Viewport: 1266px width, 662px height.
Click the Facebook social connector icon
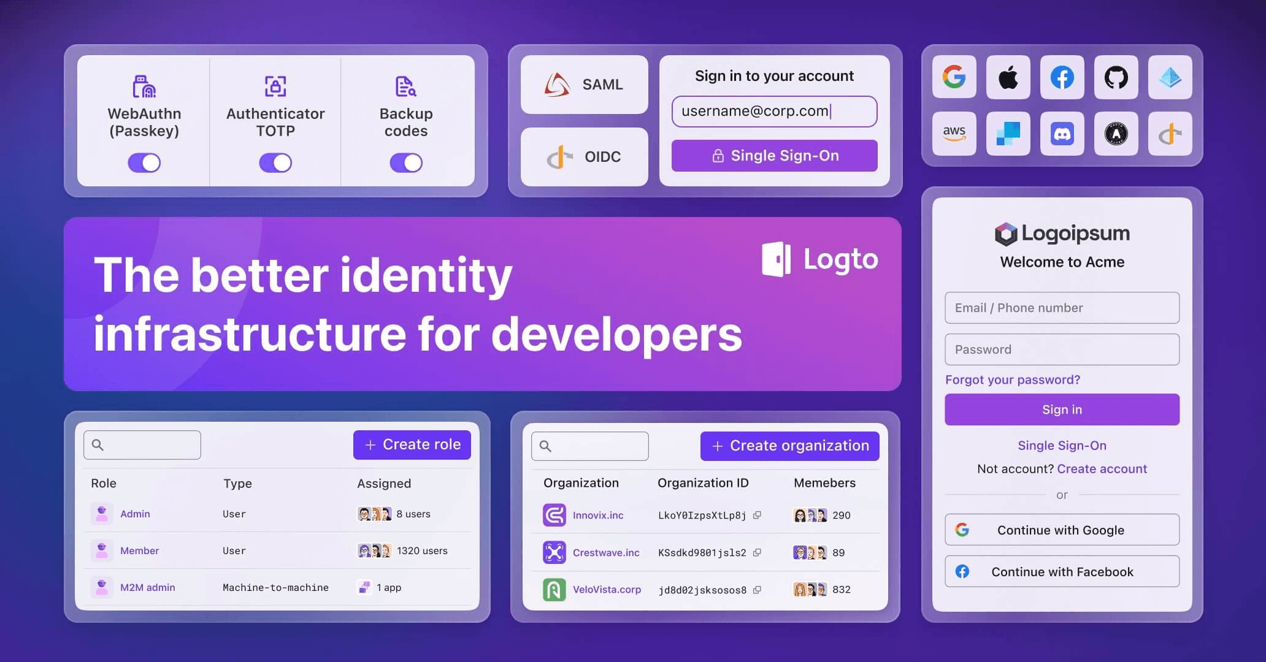pyautogui.click(x=1062, y=77)
